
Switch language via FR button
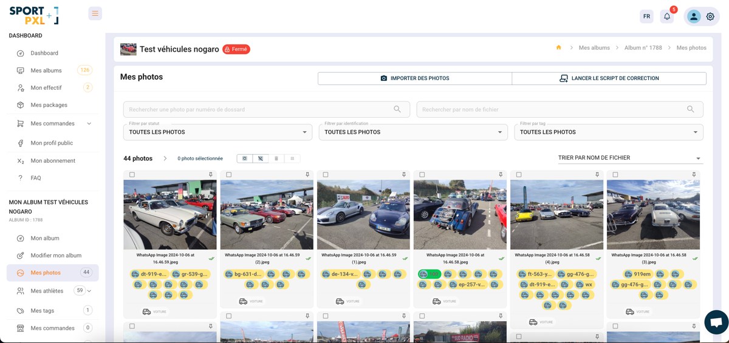coord(646,16)
